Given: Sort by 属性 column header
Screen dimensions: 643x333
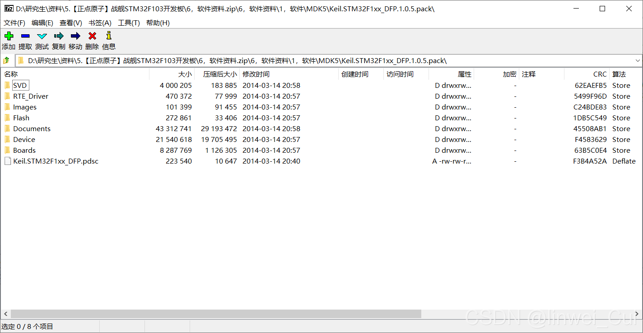Looking at the screenshot, I should coord(452,74).
